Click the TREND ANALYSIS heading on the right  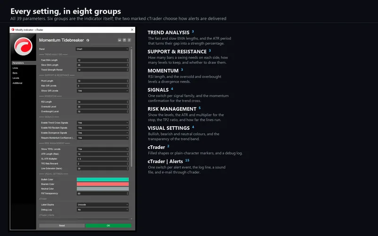169,33
